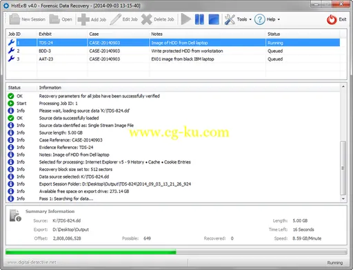353x270 pixels.
Task: Click the Summary Information document icon
Action: tap(15, 216)
